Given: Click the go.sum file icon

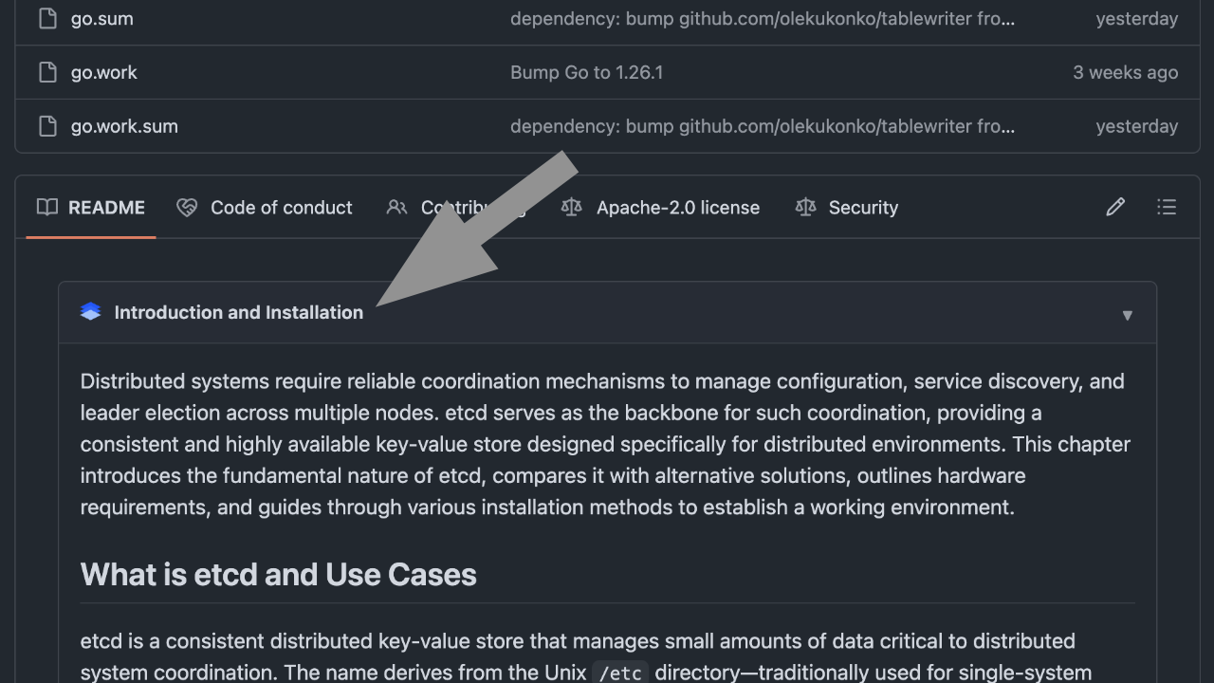Looking at the screenshot, I should point(47,18).
